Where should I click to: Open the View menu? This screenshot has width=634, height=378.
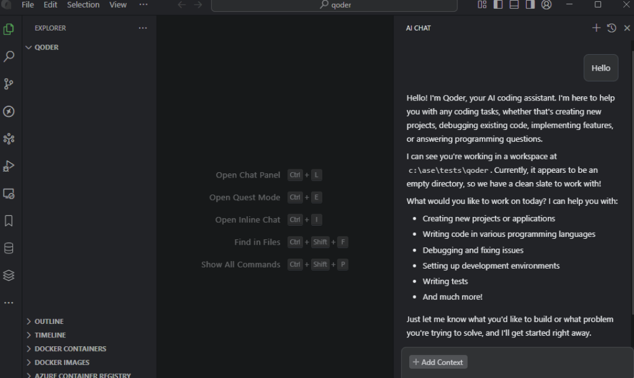[x=117, y=5]
